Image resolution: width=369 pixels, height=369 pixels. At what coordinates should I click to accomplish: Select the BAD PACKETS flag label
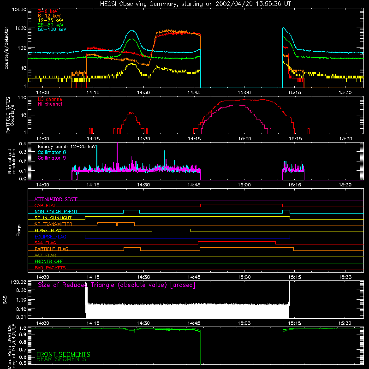click(50, 268)
